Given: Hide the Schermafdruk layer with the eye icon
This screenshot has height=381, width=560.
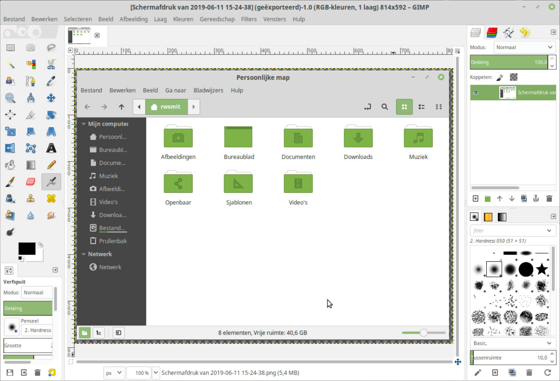Looking at the screenshot, I should tap(476, 93).
